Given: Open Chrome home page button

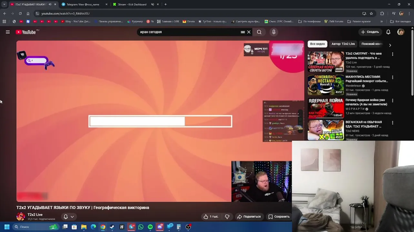Looking at the screenshot, I should coord(28,14).
